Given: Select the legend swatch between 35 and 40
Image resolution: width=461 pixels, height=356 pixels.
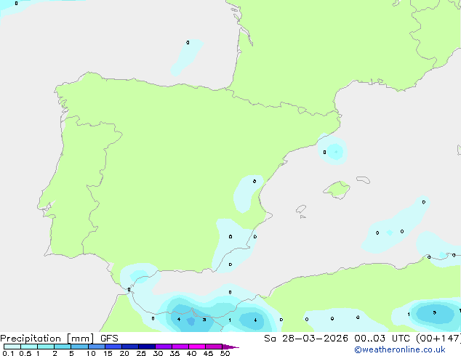Looking at the screenshot, I should tap(180, 347).
